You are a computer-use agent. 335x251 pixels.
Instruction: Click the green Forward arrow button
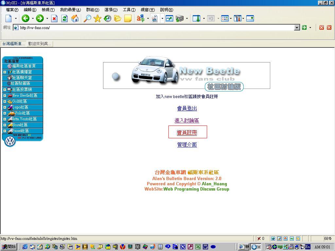click(40, 19)
